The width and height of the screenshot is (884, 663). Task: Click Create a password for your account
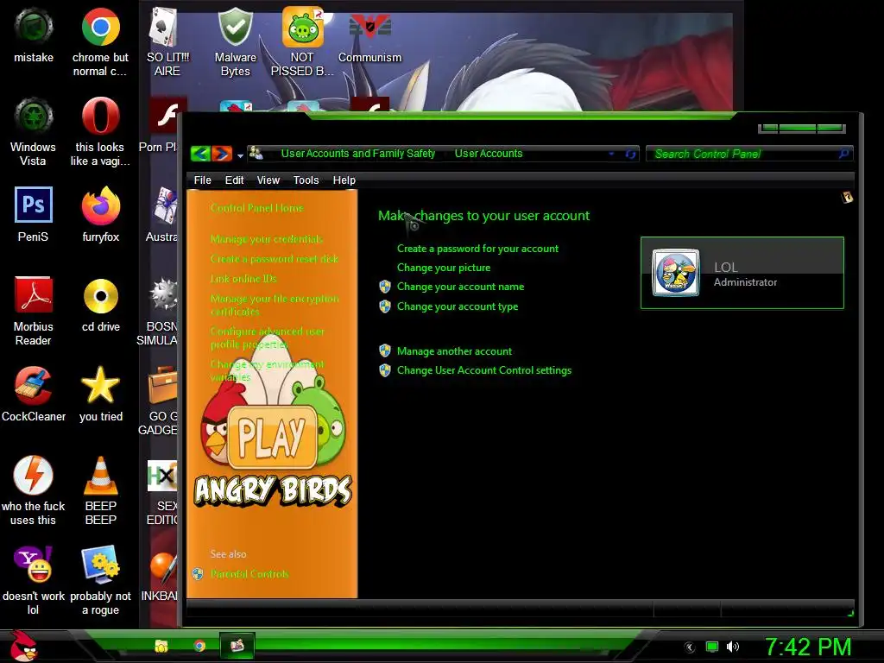(477, 249)
